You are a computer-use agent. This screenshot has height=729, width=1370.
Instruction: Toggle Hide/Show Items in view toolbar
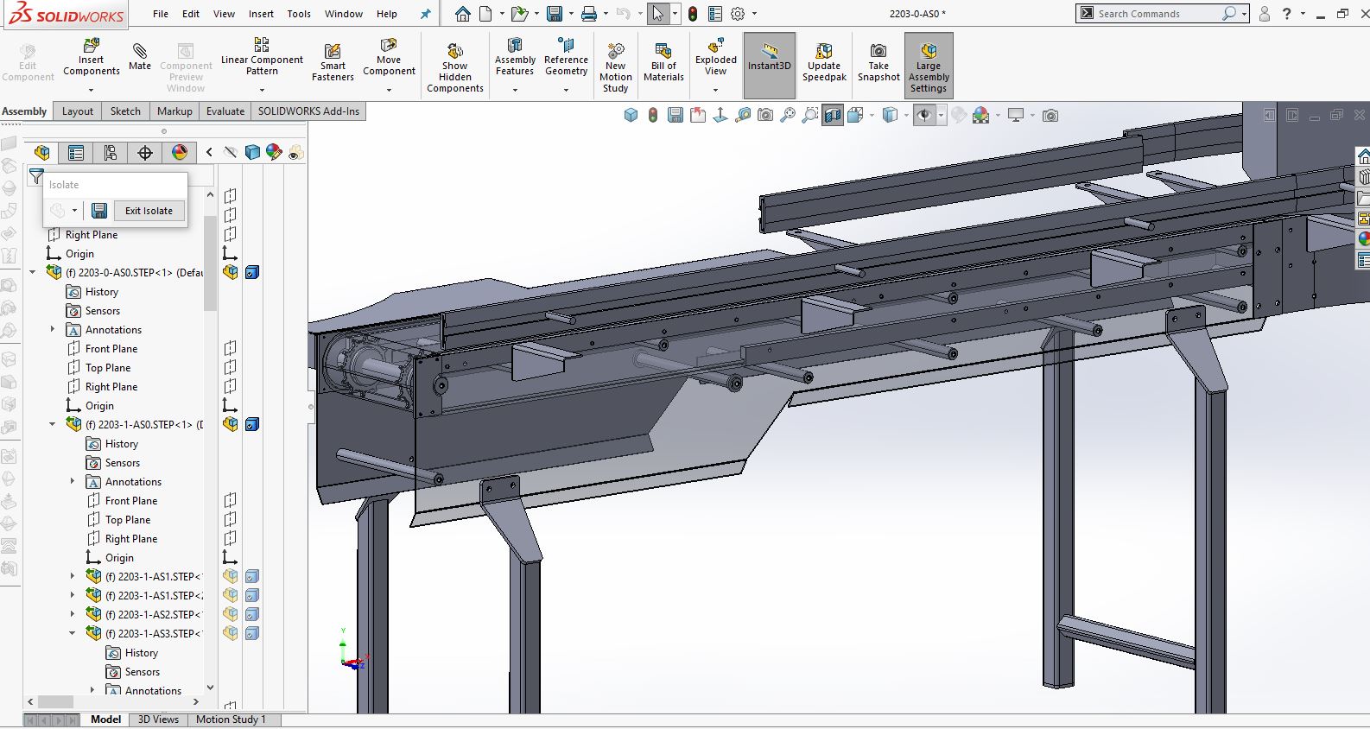click(x=924, y=115)
